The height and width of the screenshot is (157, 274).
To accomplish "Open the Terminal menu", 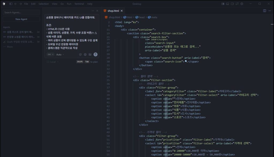I will click(x=79, y=4).
